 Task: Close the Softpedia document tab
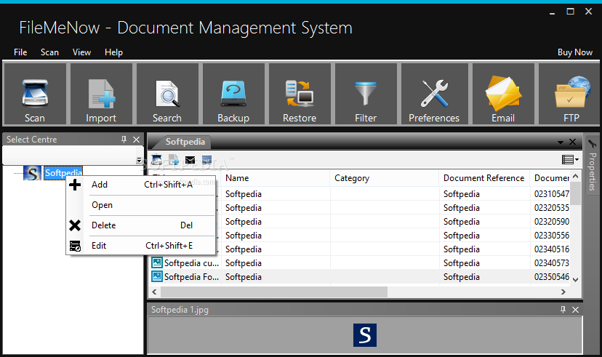[x=572, y=142]
